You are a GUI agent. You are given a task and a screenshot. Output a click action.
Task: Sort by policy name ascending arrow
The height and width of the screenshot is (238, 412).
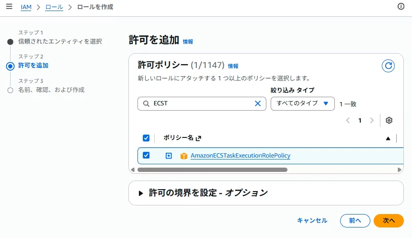388,138
